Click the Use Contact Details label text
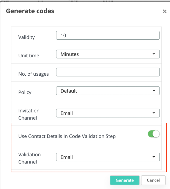 (x=67, y=136)
